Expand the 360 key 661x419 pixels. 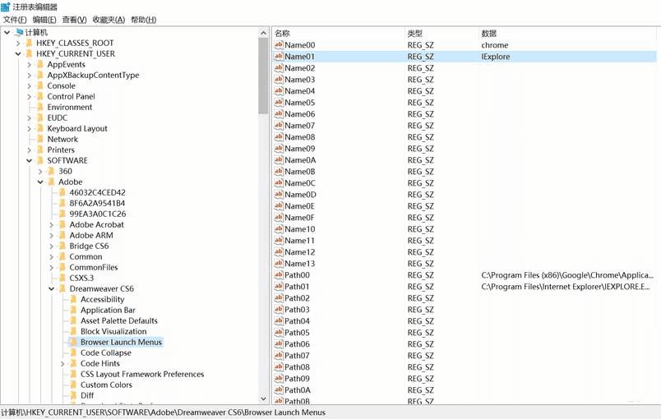(40, 172)
